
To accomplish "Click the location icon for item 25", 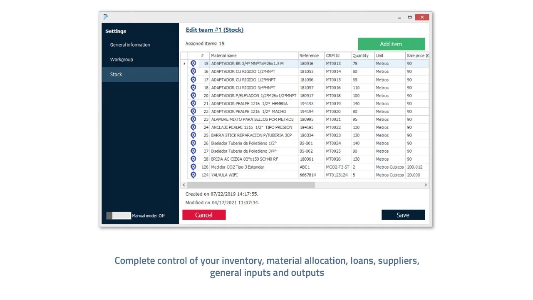I will tap(193, 135).
